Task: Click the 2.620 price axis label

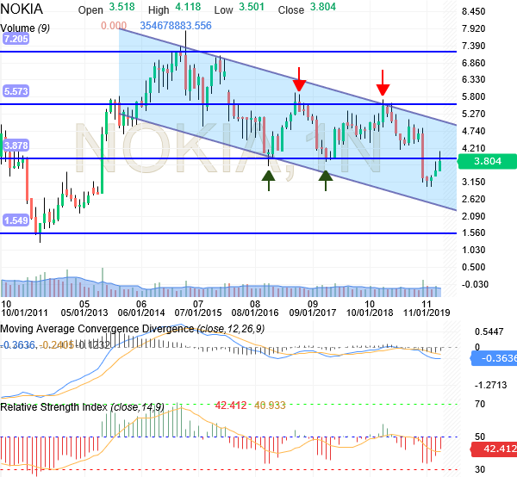Action: [x=473, y=199]
